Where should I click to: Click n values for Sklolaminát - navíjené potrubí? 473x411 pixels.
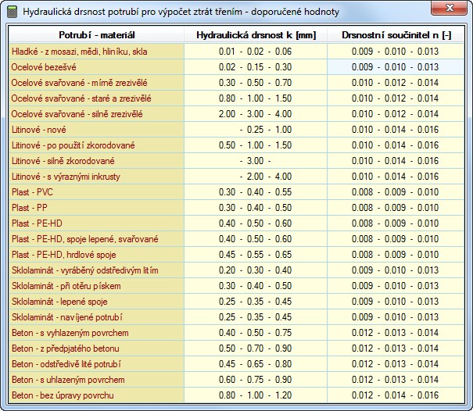tap(396, 317)
